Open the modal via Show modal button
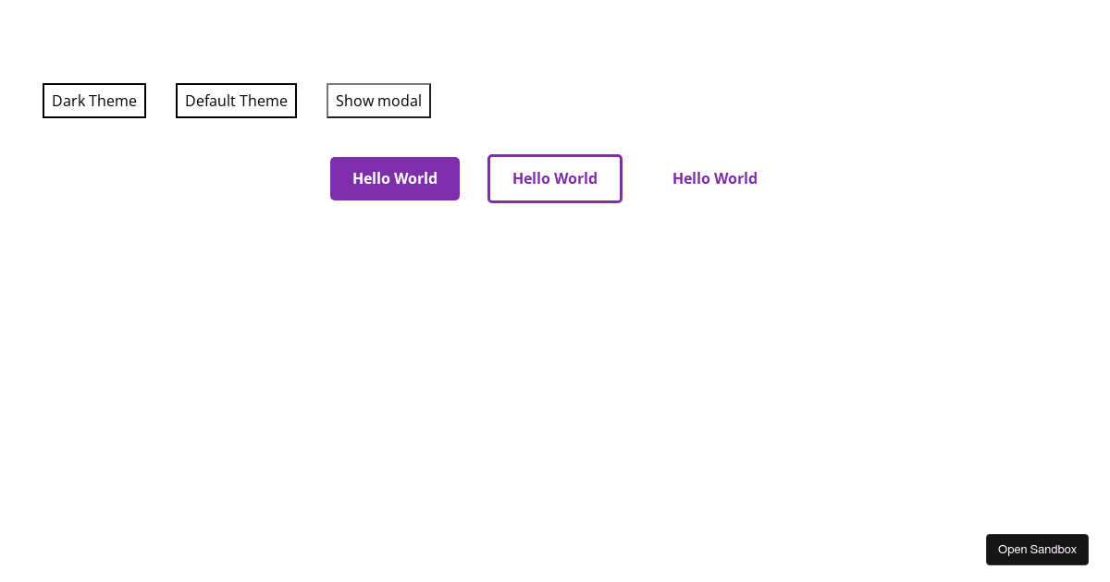Screen dimensions: 1110x582 coord(378,101)
